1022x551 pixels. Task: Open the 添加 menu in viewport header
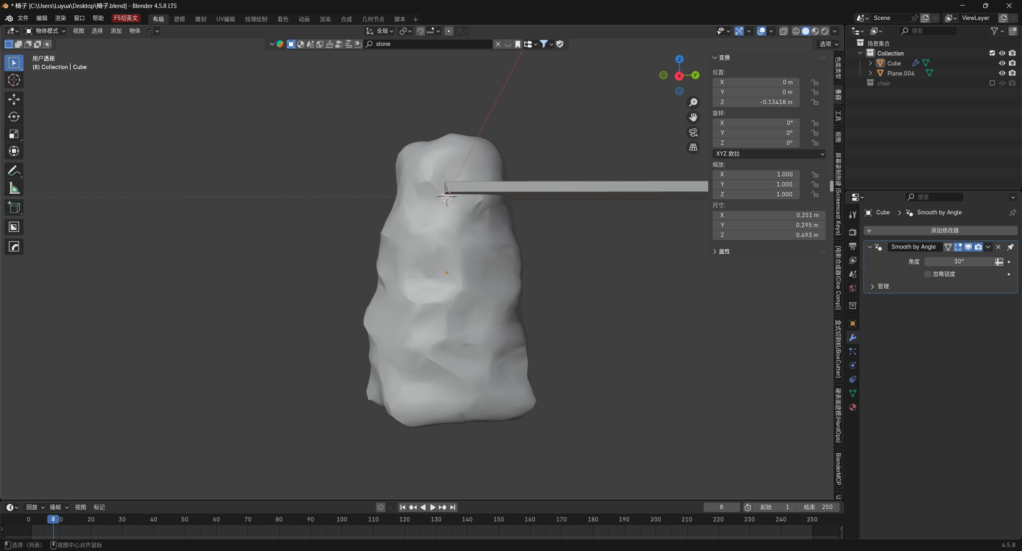[x=116, y=31]
